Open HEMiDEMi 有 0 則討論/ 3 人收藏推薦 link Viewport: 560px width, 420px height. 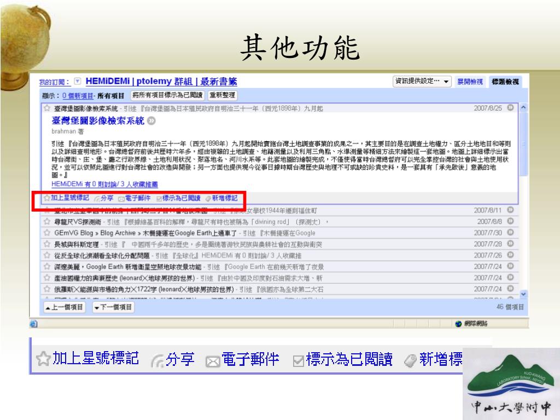[x=104, y=184]
